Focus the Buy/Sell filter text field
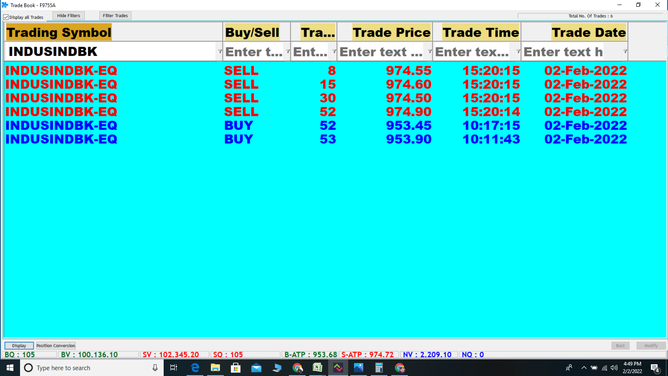 coord(254,51)
